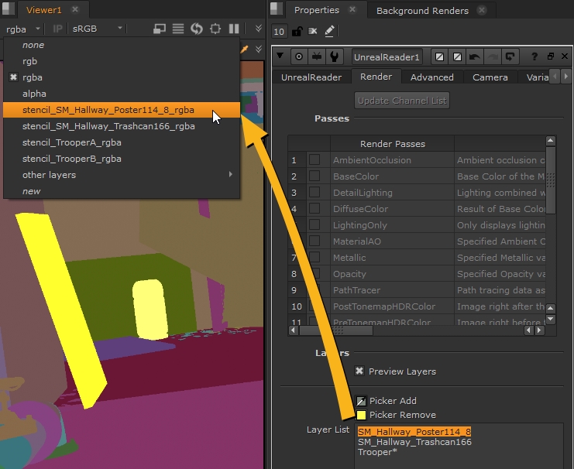574x469 pixels.
Task: Click the Update Channel List button
Action: (402, 101)
